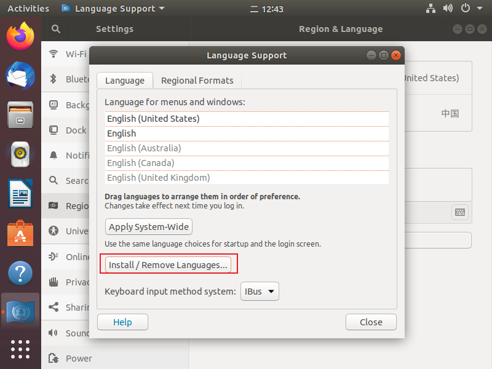Open Rhythmbox speaker icon in dock
This screenshot has width=492, height=369.
coord(20,154)
